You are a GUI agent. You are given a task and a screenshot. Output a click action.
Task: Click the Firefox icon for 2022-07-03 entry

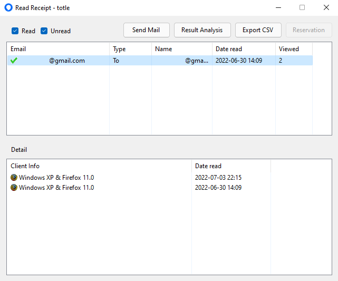[x=14, y=178]
